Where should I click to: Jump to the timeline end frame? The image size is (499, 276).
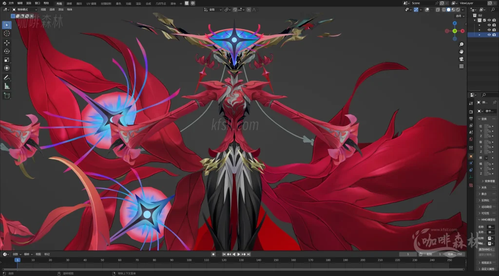249,254
